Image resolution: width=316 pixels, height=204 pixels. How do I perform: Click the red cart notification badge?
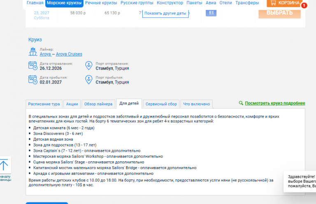tap(304, 6)
